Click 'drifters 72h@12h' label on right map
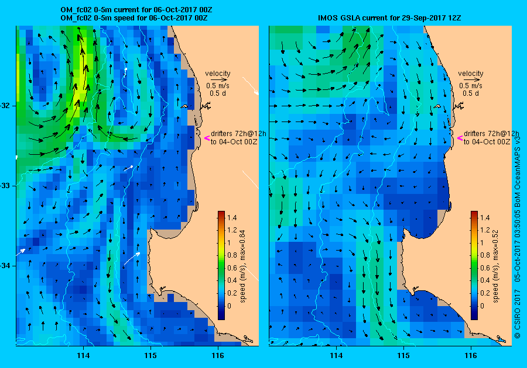The width and height of the screenshot is (527, 368). click(491, 134)
